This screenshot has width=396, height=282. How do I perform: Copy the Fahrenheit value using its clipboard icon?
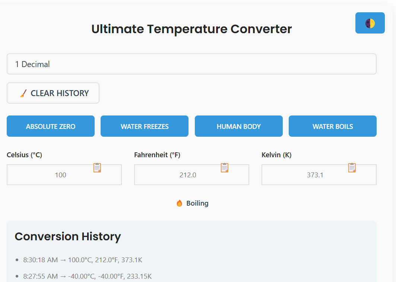[225, 168]
